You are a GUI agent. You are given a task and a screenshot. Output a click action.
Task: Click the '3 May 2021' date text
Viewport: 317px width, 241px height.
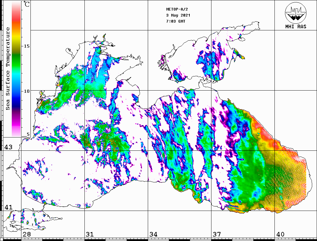(x=178, y=15)
